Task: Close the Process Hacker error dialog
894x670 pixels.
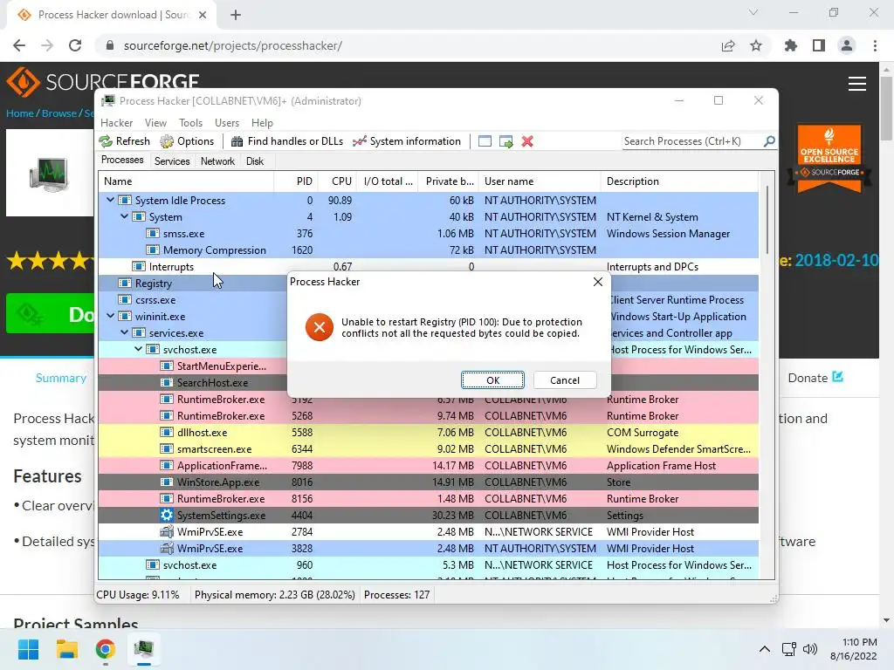Action: [597, 282]
